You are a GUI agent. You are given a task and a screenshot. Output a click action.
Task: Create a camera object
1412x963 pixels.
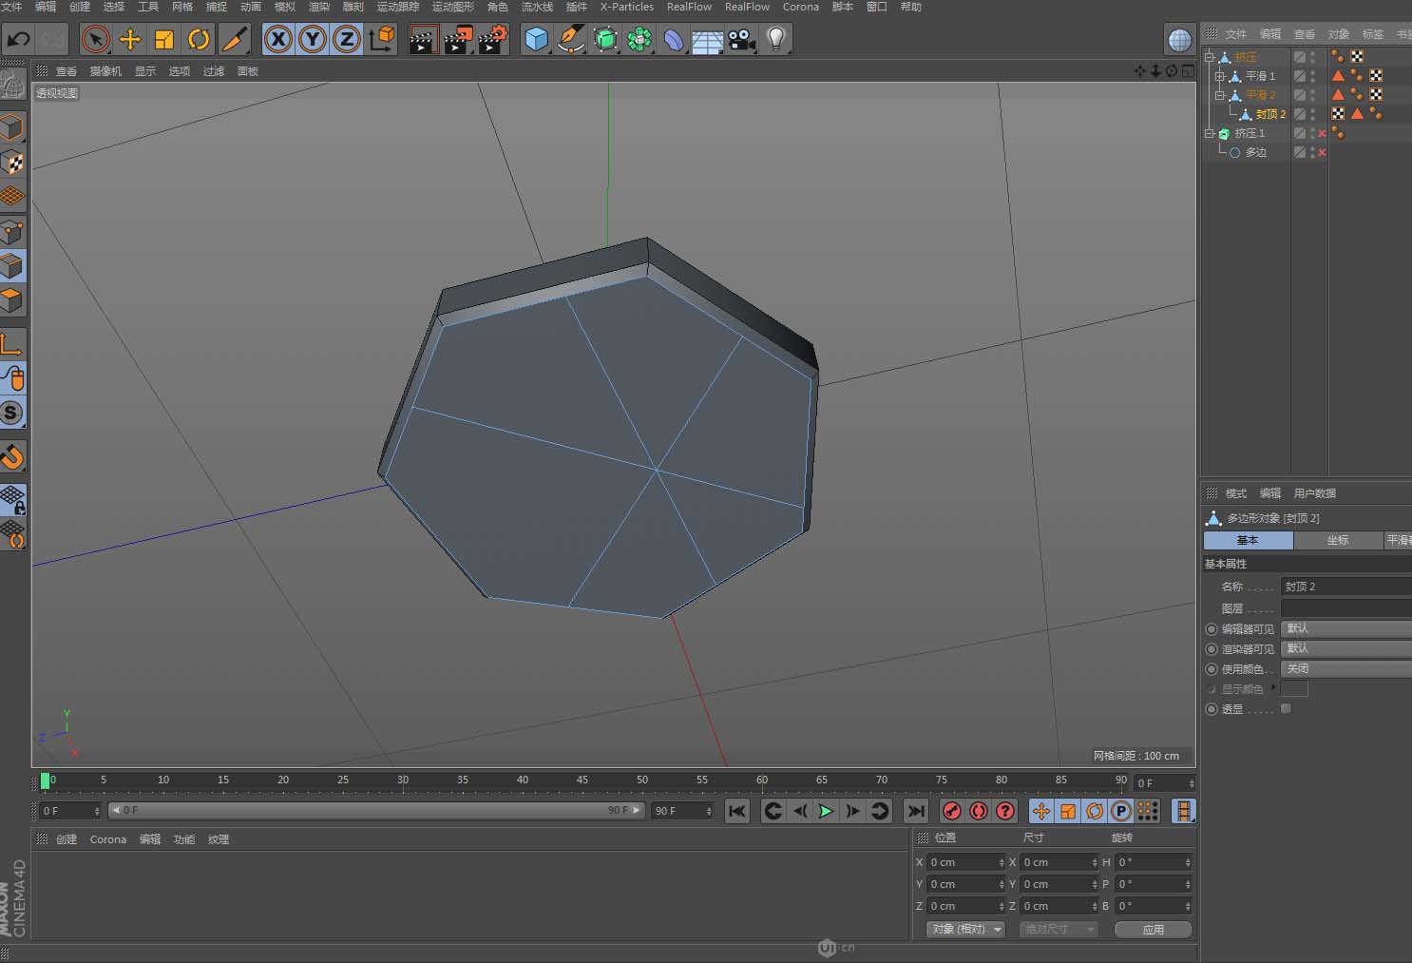tap(741, 39)
